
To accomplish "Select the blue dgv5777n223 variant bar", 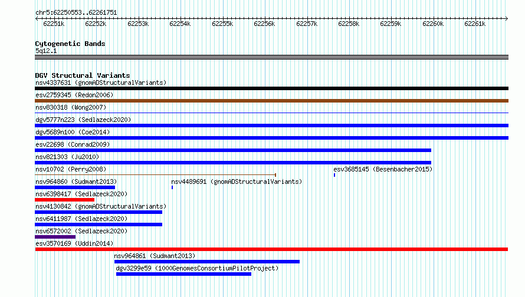I will tap(271, 126).
